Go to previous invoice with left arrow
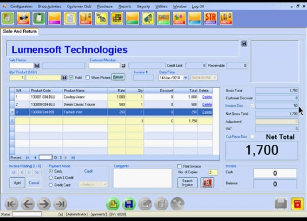The width and height of the screenshot is (307, 221). click(x=28, y=204)
